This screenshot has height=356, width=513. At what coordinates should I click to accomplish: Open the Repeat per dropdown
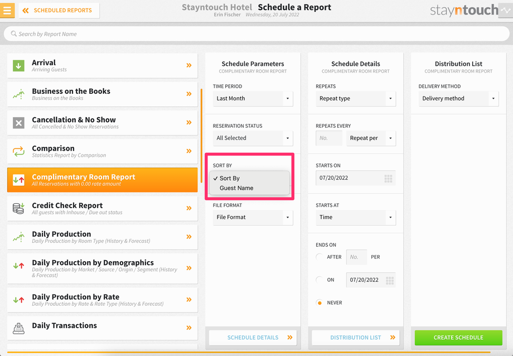point(371,138)
